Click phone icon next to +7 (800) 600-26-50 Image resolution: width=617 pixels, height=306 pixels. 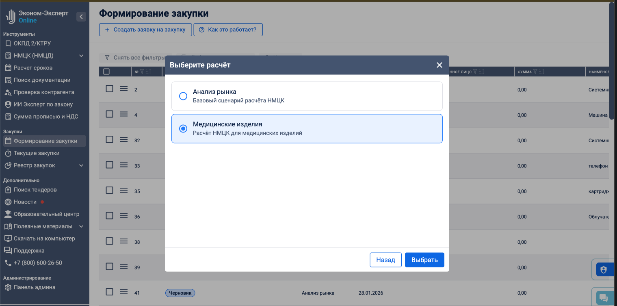8,263
